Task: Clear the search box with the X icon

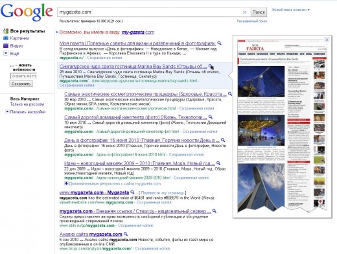Action: (244, 12)
